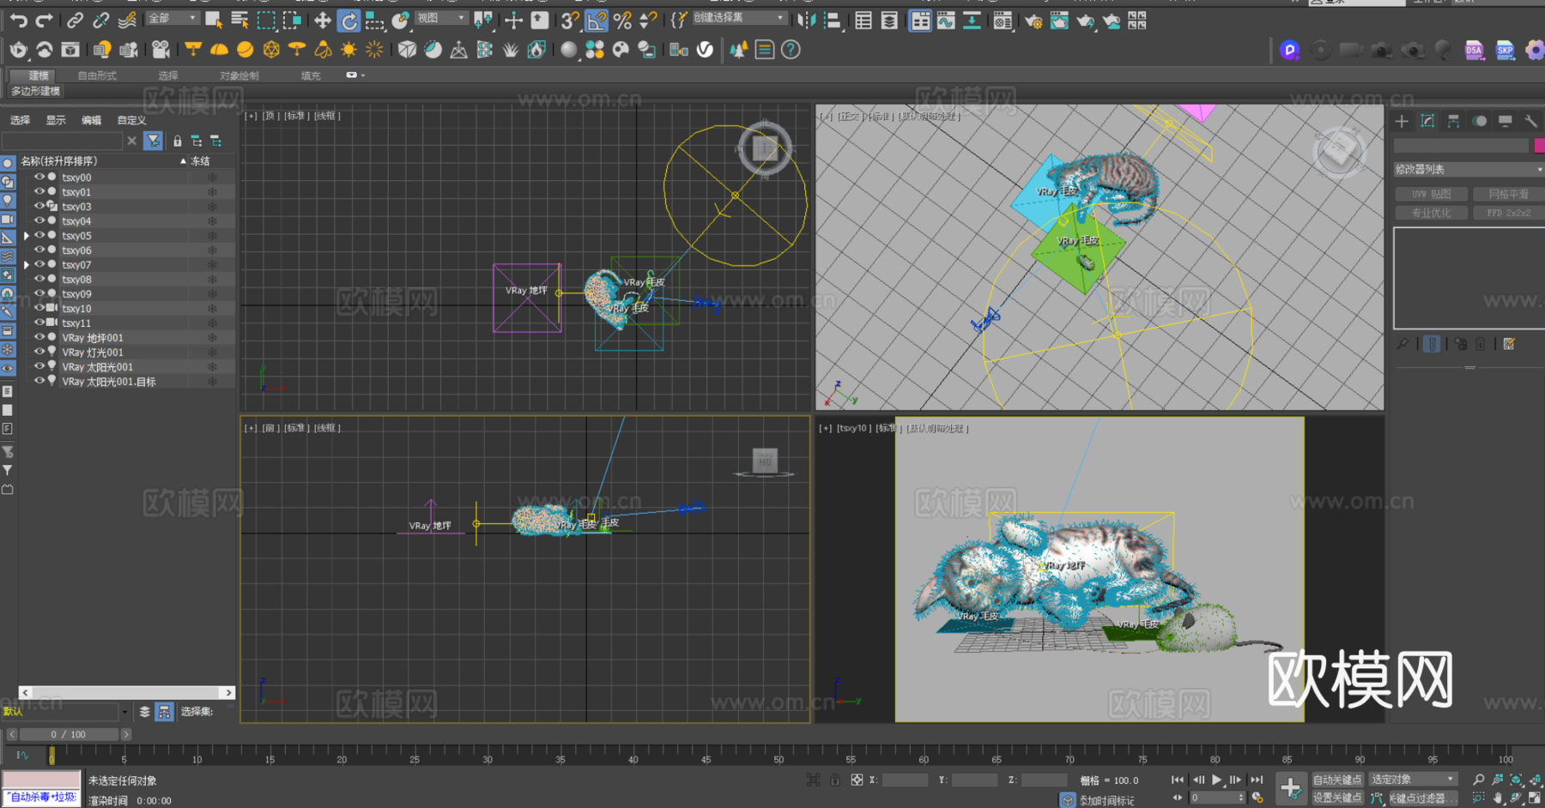Hide tsxy04 using its eye icon

tap(39, 220)
